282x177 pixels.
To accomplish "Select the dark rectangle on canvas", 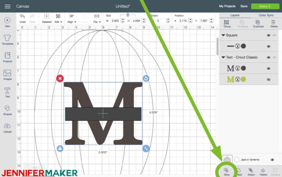I will click(x=103, y=114).
